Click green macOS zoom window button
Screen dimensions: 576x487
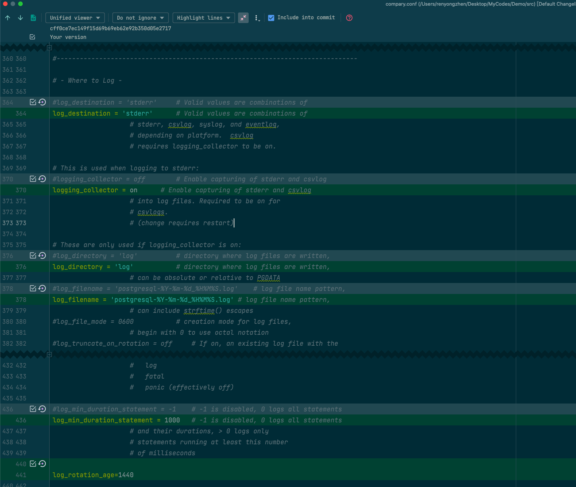[x=20, y=4]
